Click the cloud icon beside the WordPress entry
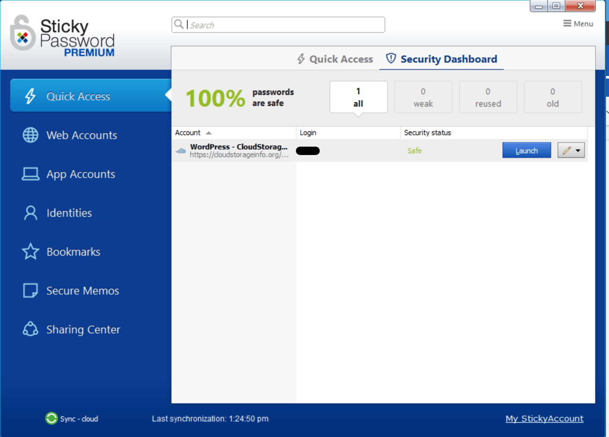The image size is (609, 437). tap(181, 151)
